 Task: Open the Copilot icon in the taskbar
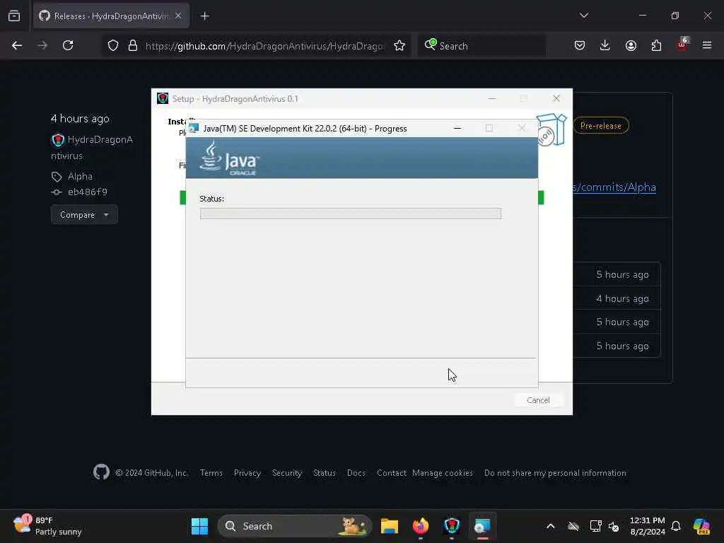(x=701, y=526)
